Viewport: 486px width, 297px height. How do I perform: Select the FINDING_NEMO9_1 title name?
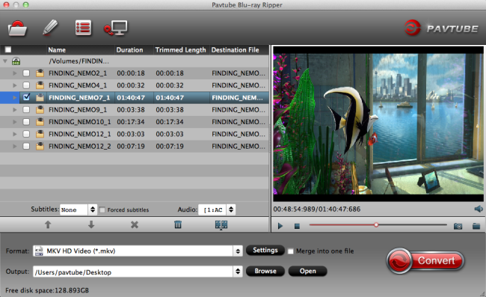pos(78,110)
